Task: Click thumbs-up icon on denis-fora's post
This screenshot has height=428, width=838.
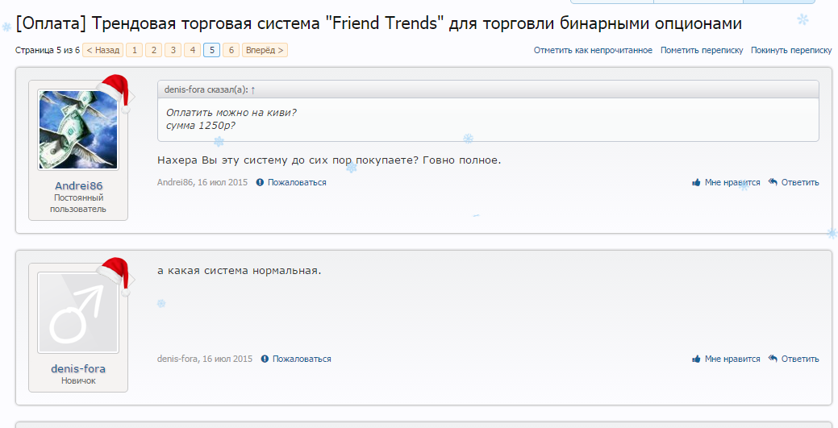Action: pos(696,359)
